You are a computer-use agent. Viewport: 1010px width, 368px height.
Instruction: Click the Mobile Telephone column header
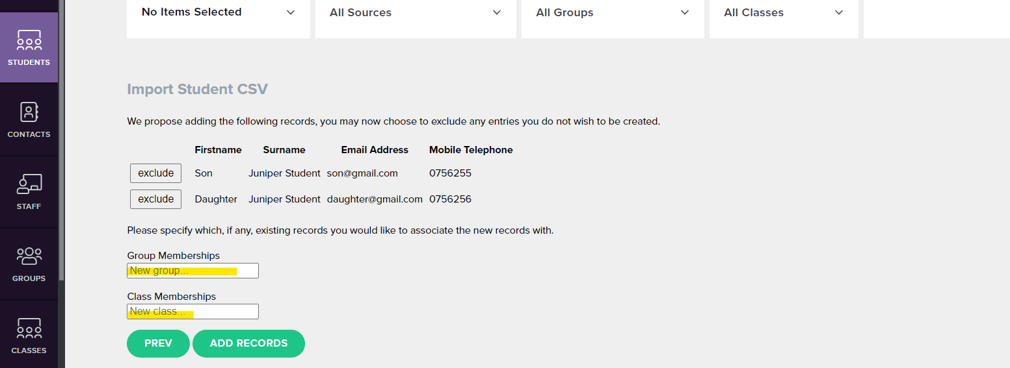tap(471, 150)
